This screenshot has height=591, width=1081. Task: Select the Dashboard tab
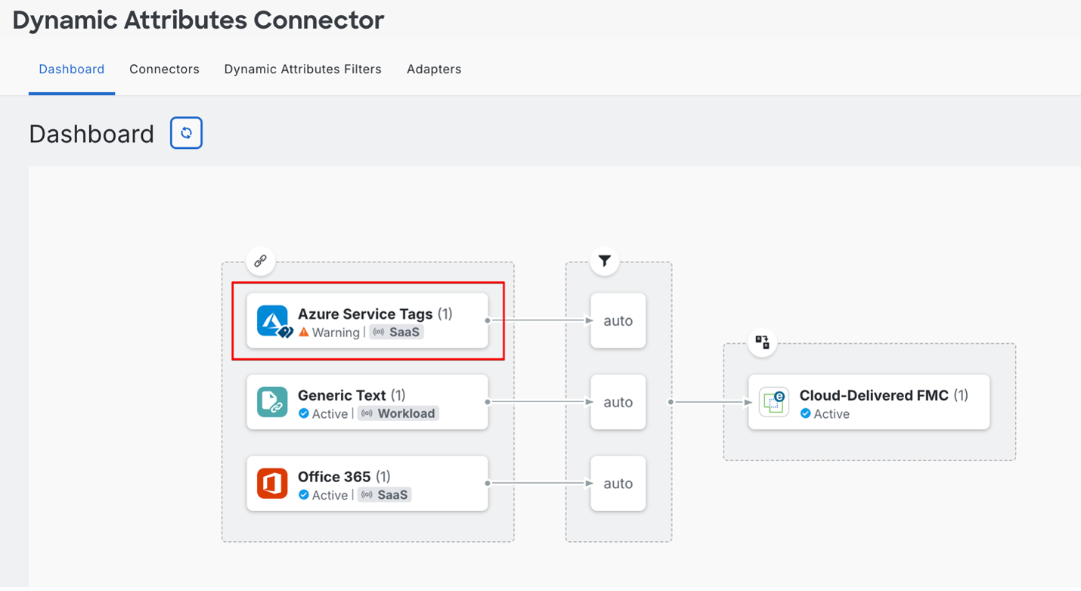pyautogui.click(x=72, y=69)
